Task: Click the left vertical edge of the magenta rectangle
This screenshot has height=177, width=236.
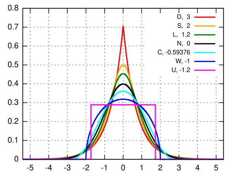Action: (x=91, y=132)
